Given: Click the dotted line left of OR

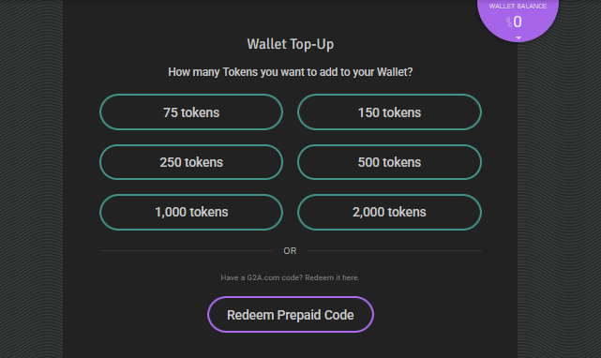Looking at the screenshot, I should click(x=187, y=250).
